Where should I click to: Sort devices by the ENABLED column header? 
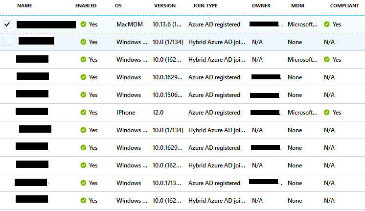click(x=86, y=6)
